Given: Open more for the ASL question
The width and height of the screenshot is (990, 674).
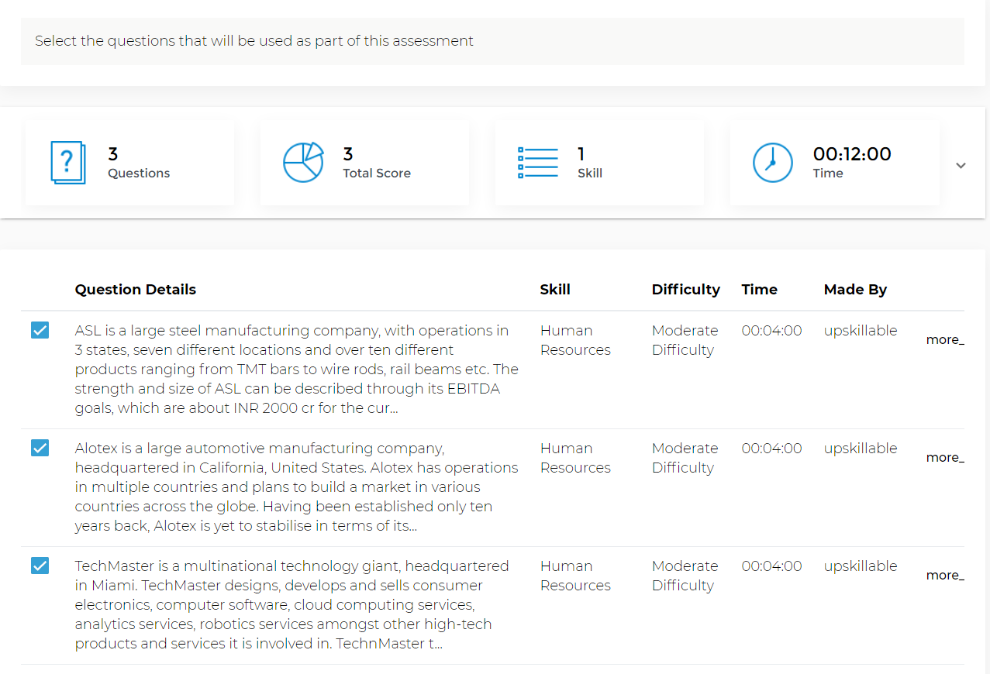Looking at the screenshot, I should 945,339.
